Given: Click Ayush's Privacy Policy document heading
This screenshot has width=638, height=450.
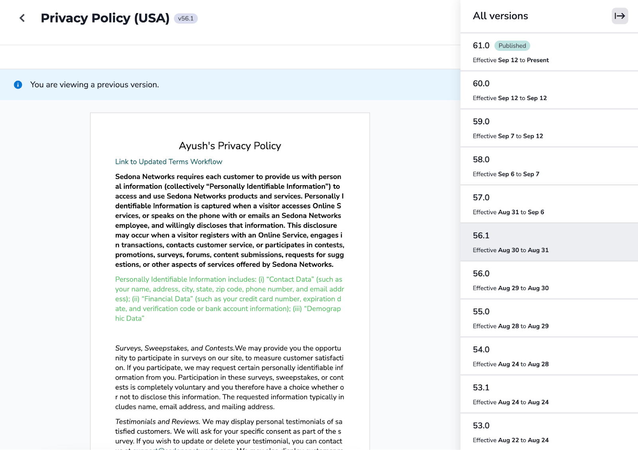Looking at the screenshot, I should coord(230,146).
